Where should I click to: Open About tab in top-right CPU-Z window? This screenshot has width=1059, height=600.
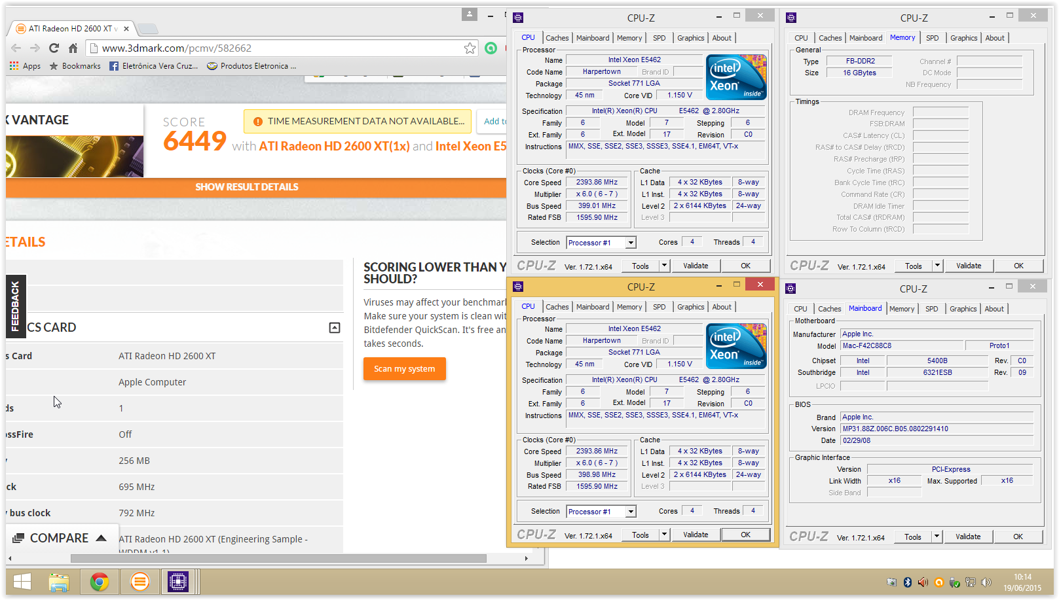coord(995,38)
